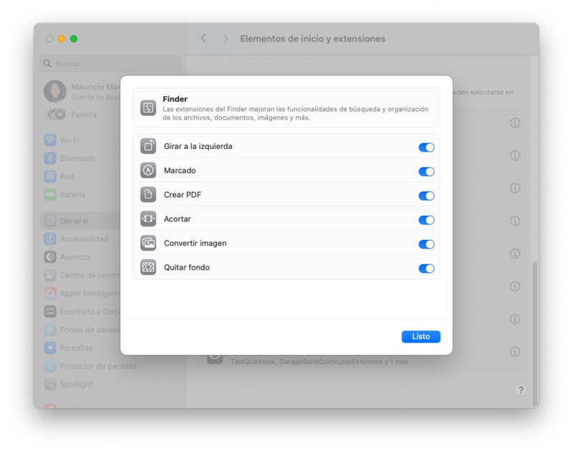Image resolution: width=573 pixels, height=453 pixels.
Task: Click the help question mark button
Action: tap(521, 390)
